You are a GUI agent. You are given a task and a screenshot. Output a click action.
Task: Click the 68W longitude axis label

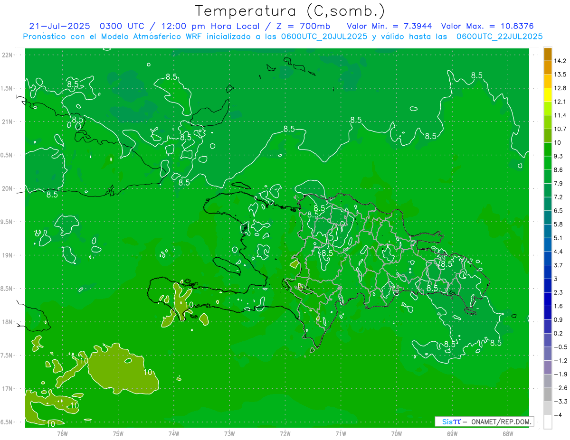pyautogui.click(x=508, y=434)
